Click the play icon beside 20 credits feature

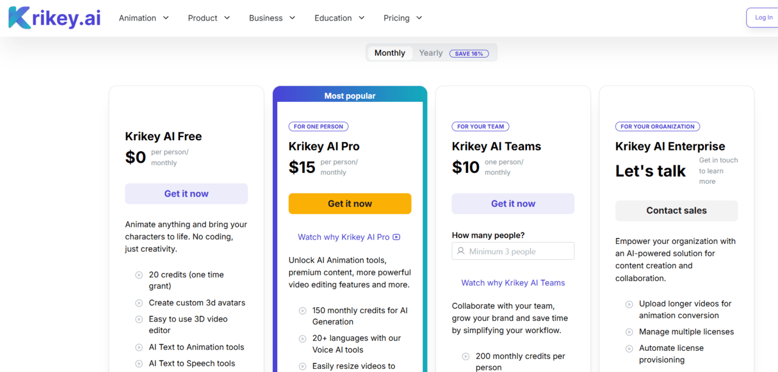click(x=139, y=275)
